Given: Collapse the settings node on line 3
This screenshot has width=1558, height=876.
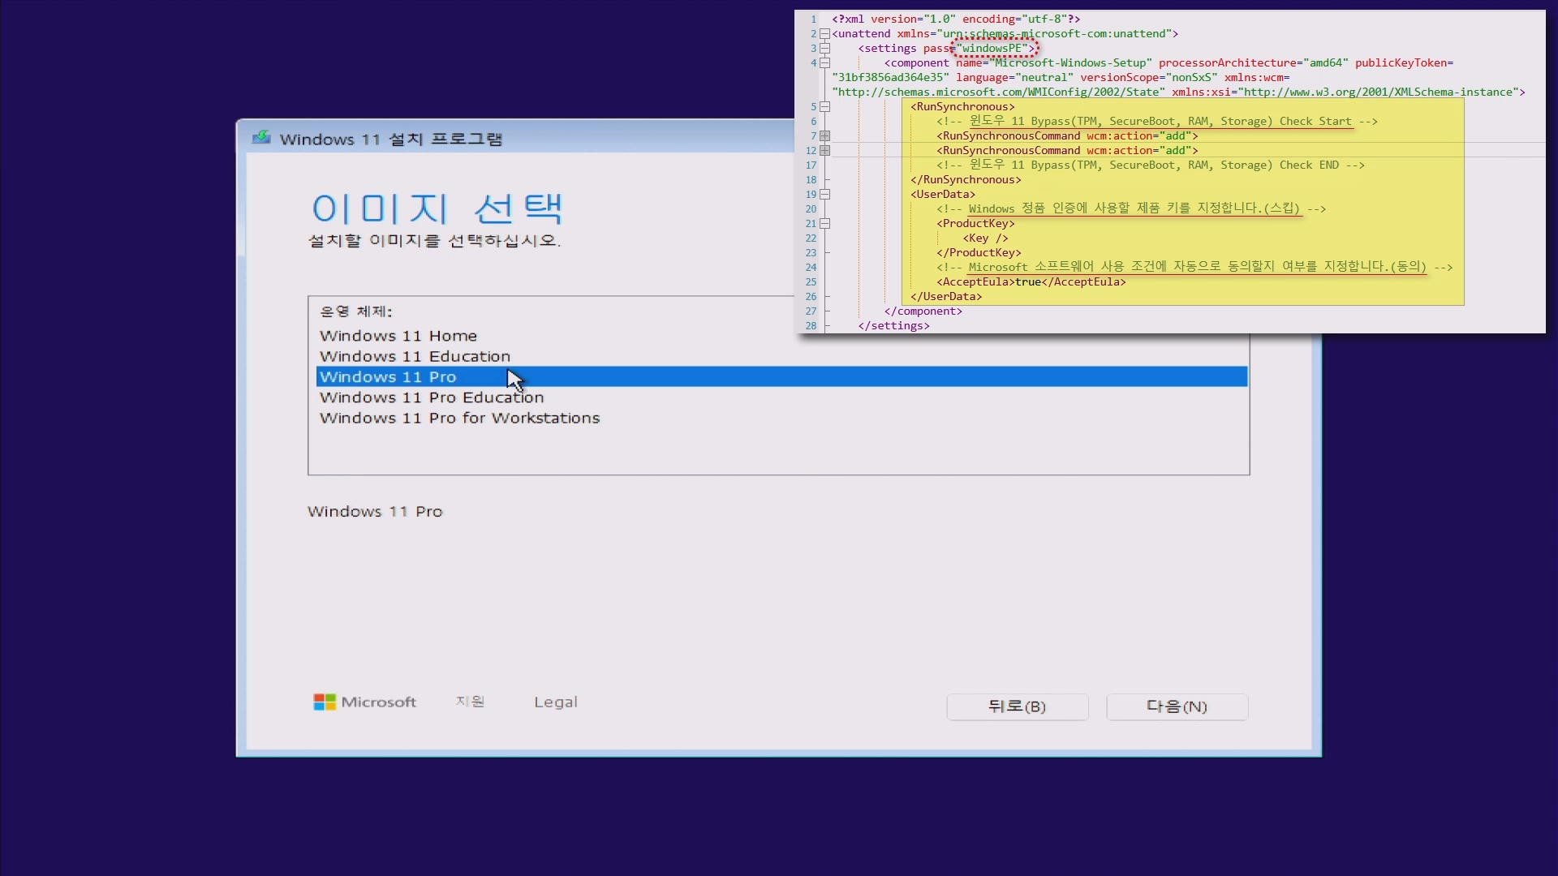Looking at the screenshot, I should pos(825,49).
